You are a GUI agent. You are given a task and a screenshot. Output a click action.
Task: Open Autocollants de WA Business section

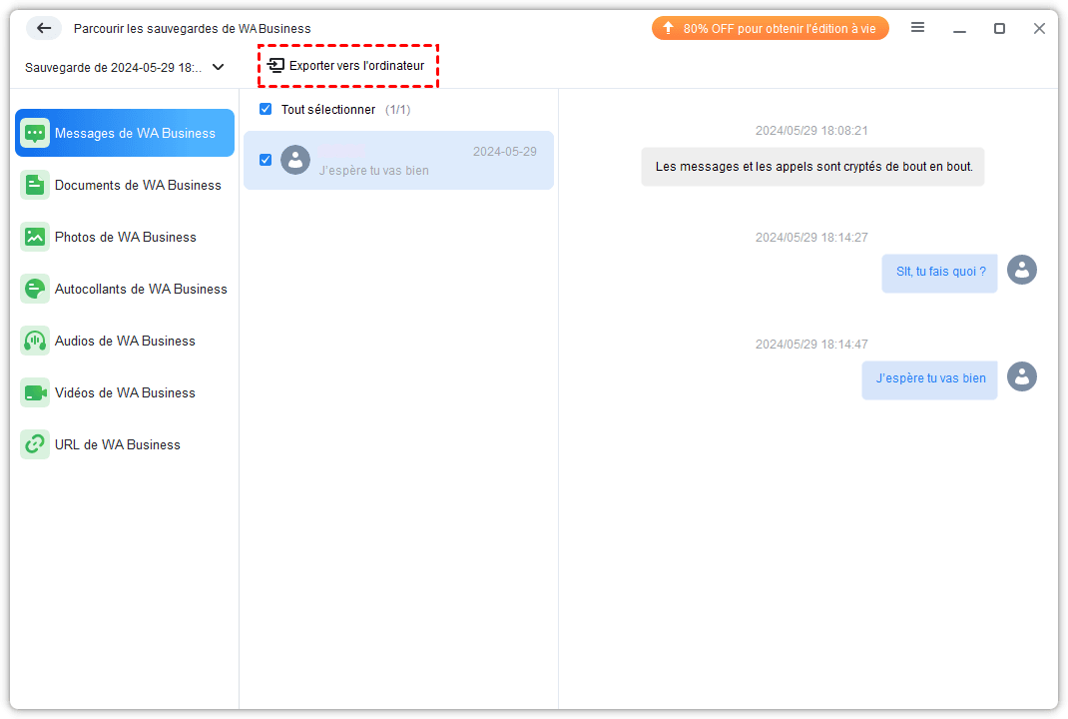pyautogui.click(x=141, y=289)
